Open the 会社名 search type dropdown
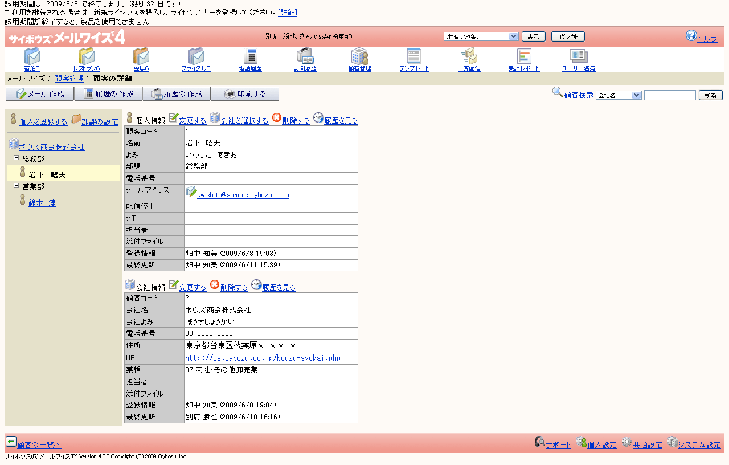The height and width of the screenshot is (465, 729). [x=619, y=95]
